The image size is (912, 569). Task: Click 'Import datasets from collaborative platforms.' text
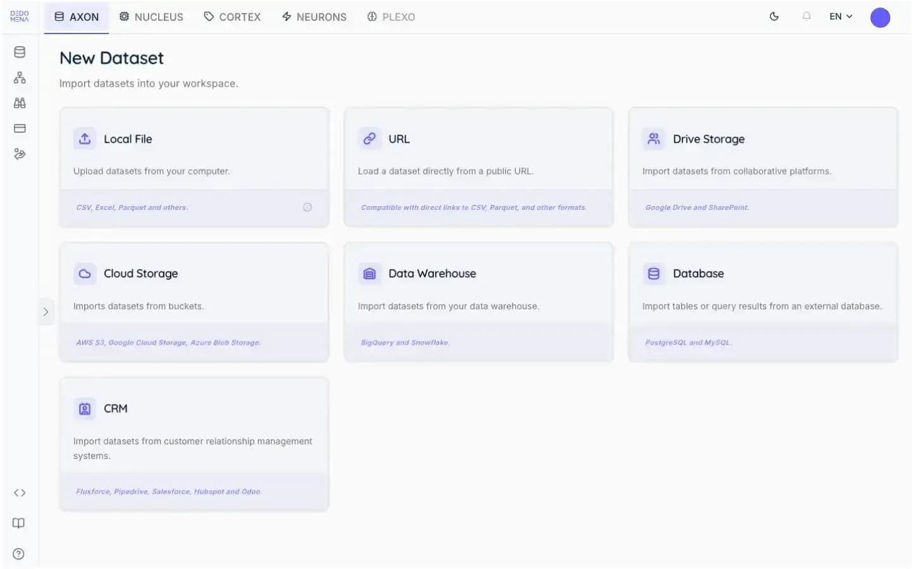[737, 171]
